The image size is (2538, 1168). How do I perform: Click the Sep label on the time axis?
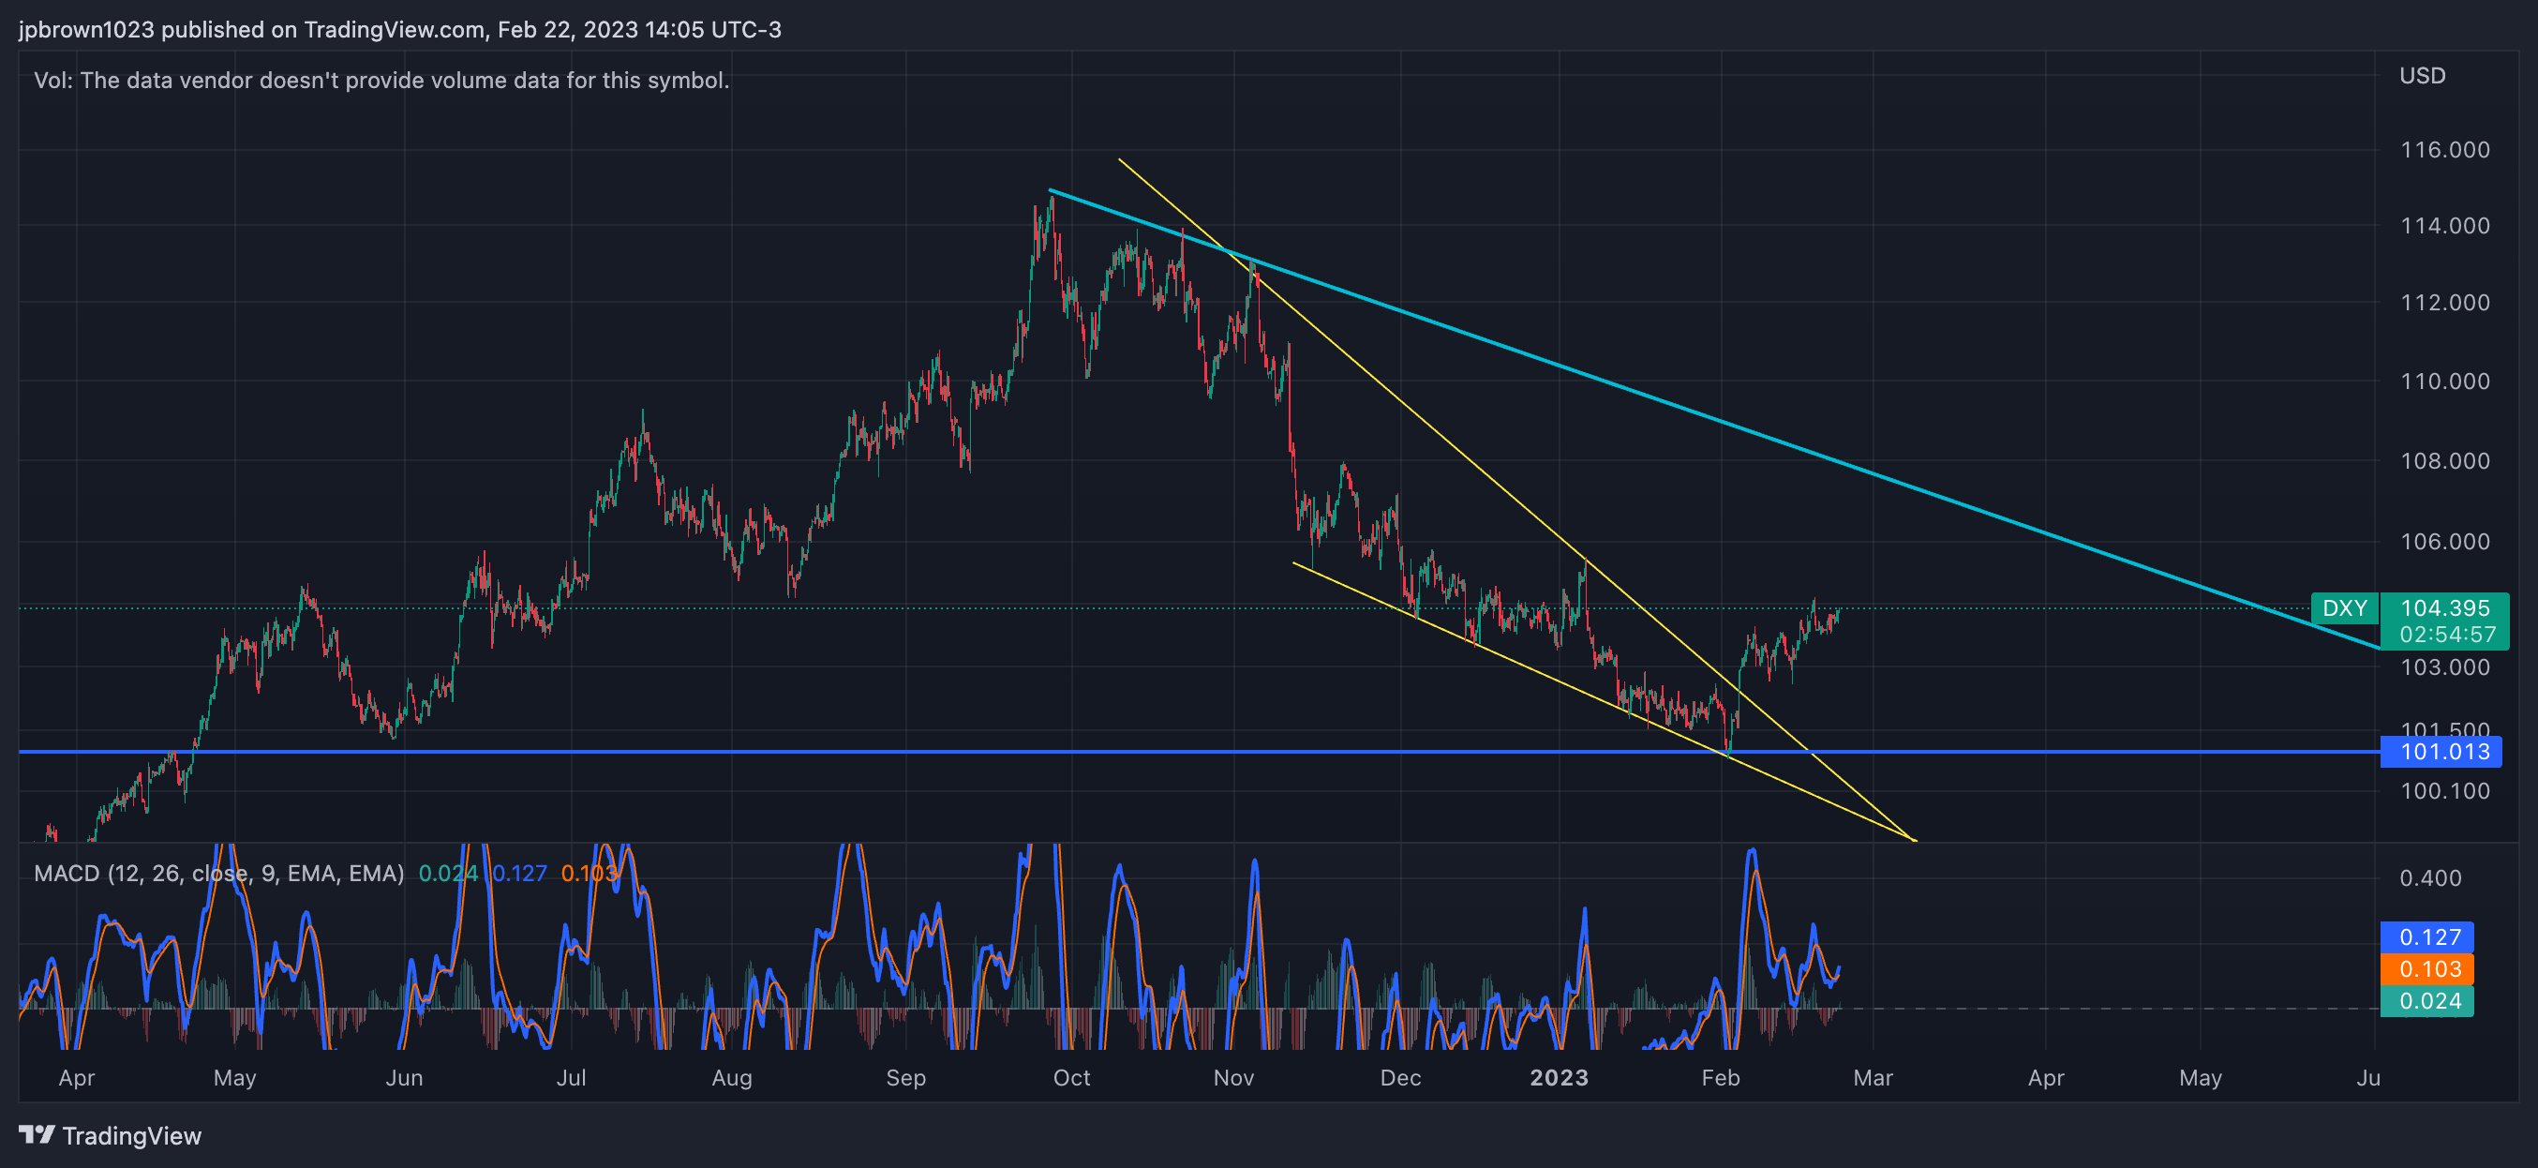[x=906, y=1078]
